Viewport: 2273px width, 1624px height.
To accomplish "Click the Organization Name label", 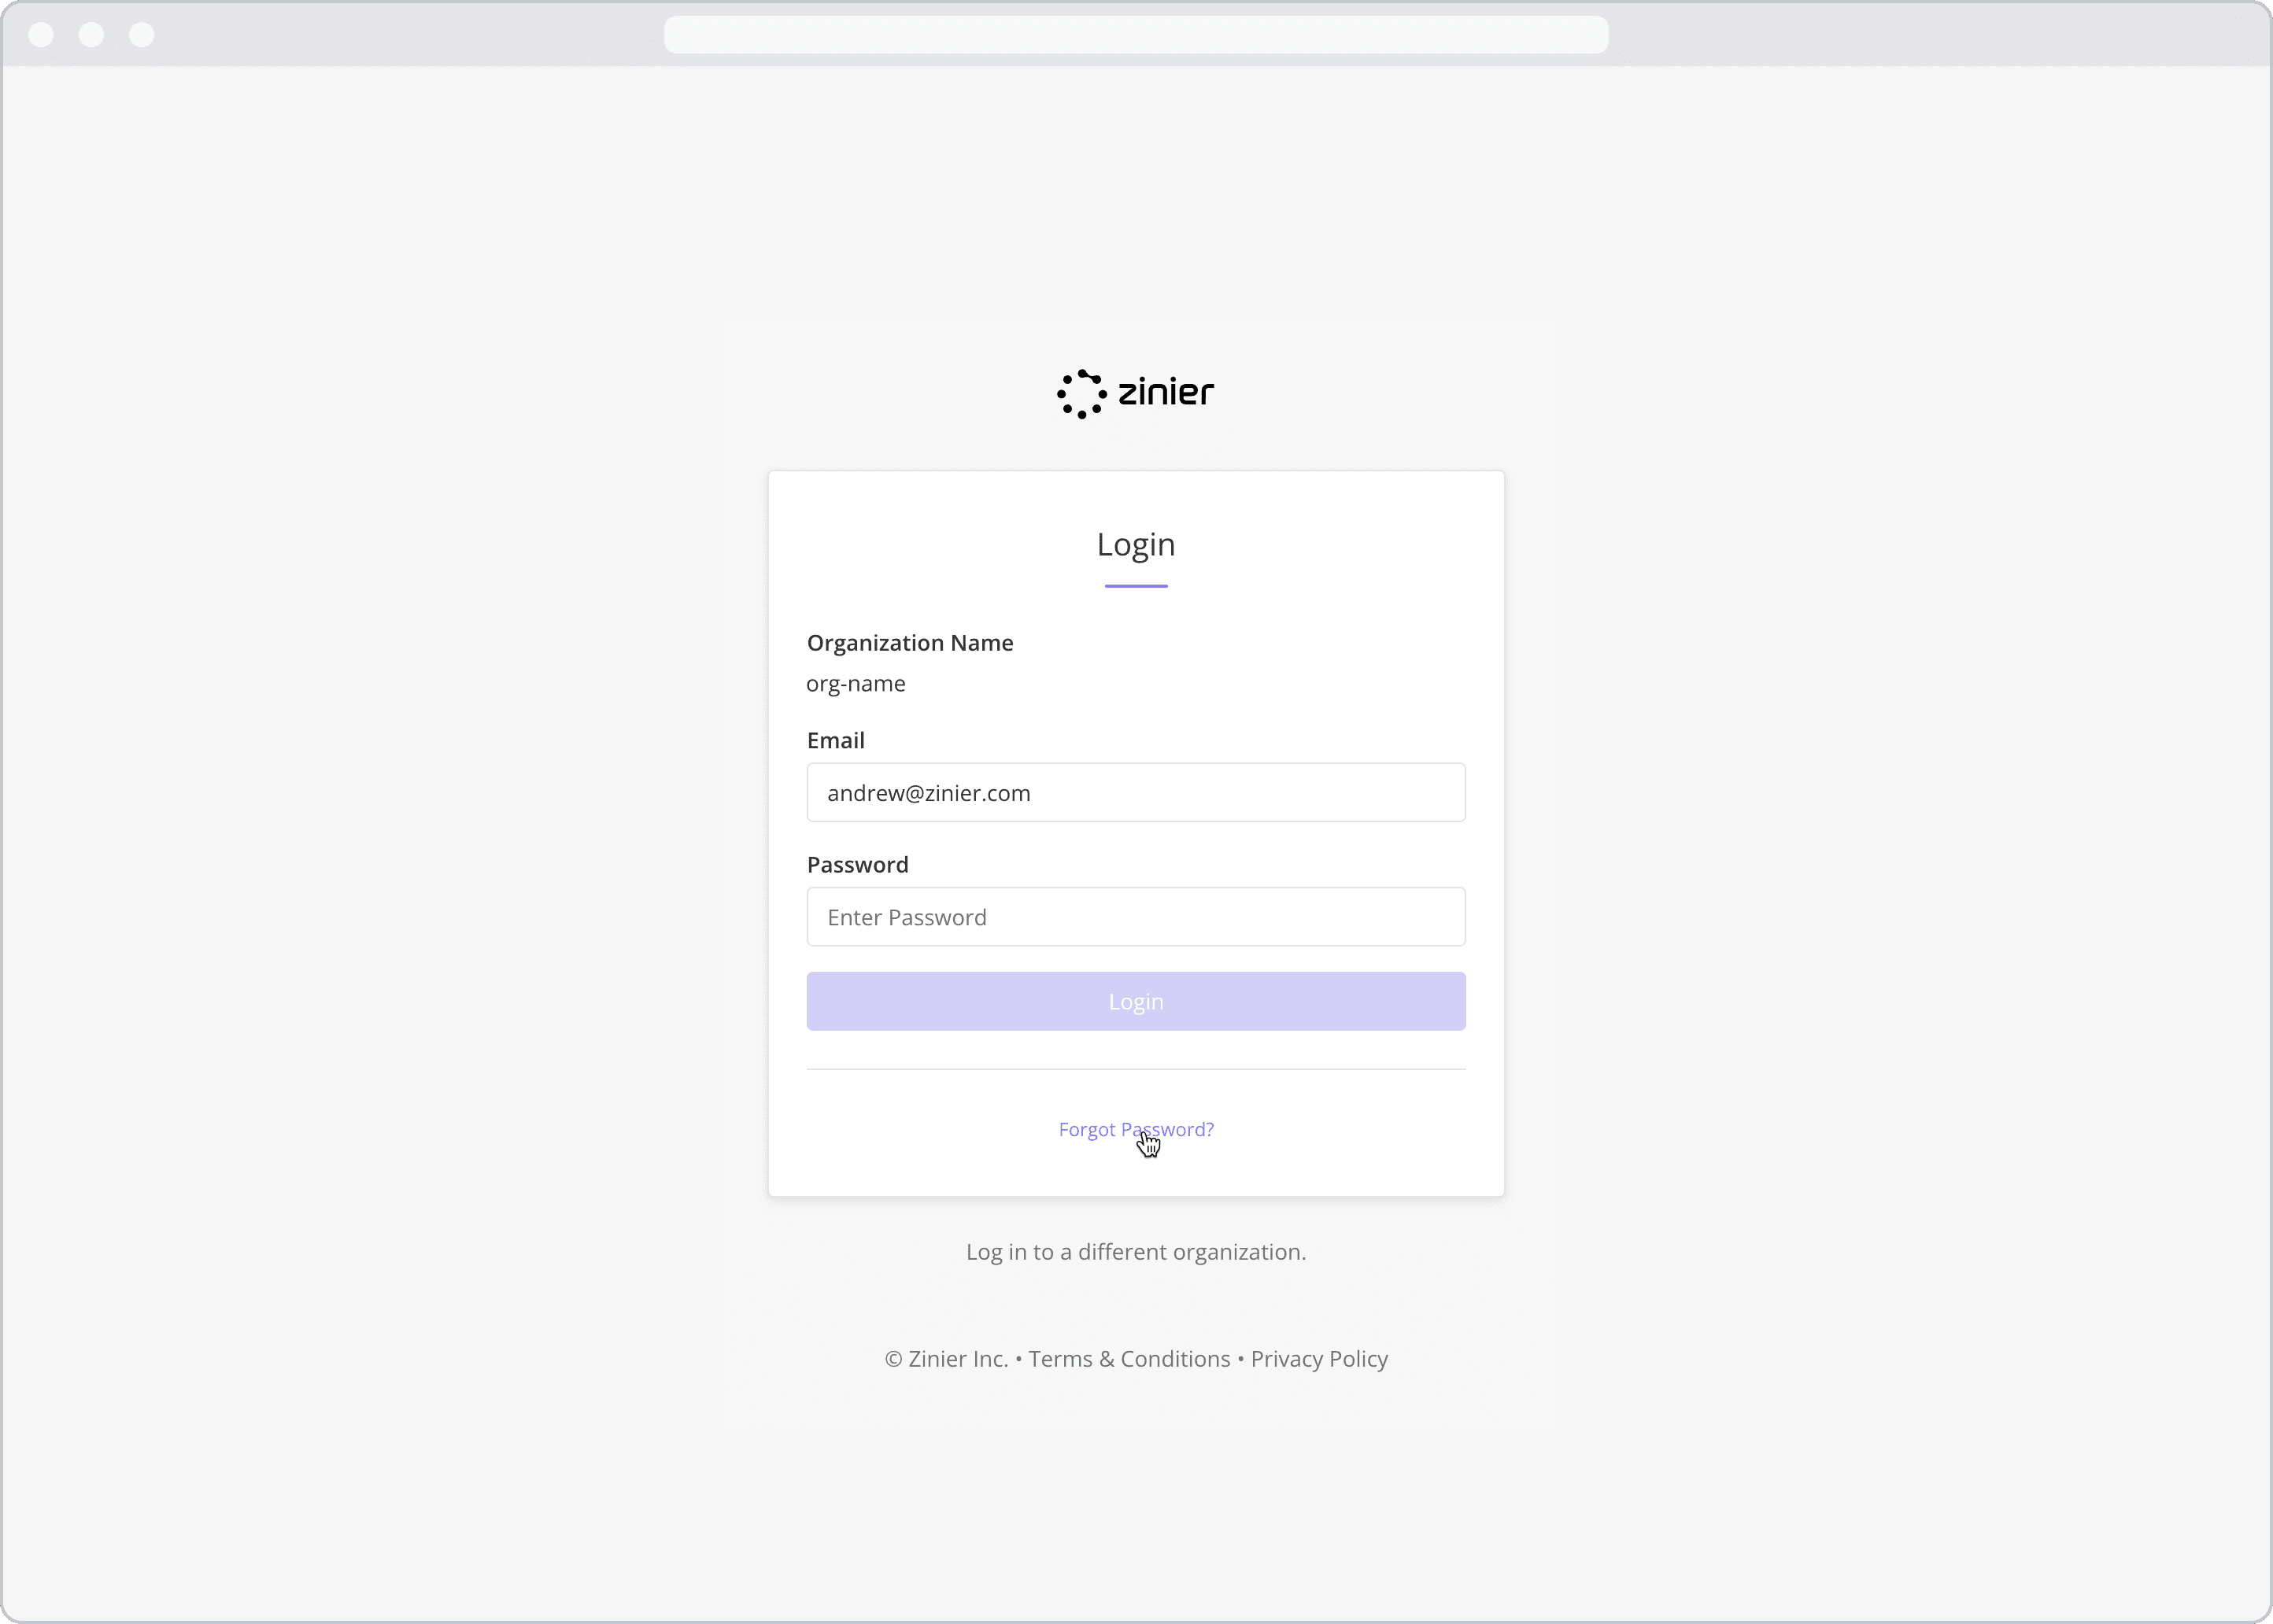I will 910,643.
